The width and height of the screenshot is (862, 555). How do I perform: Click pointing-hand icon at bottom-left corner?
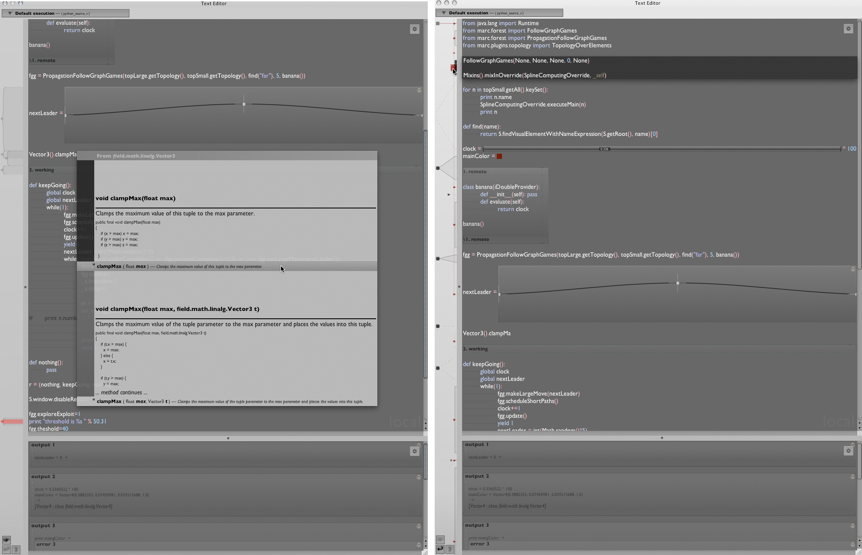[x=6, y=540]
